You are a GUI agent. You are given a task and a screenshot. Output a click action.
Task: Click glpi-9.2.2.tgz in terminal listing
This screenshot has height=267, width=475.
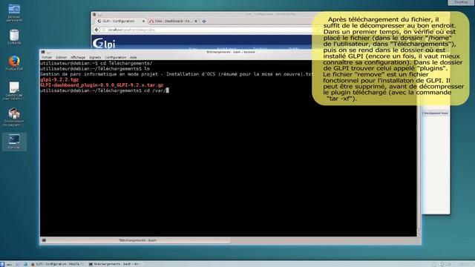tap(59, 79)
